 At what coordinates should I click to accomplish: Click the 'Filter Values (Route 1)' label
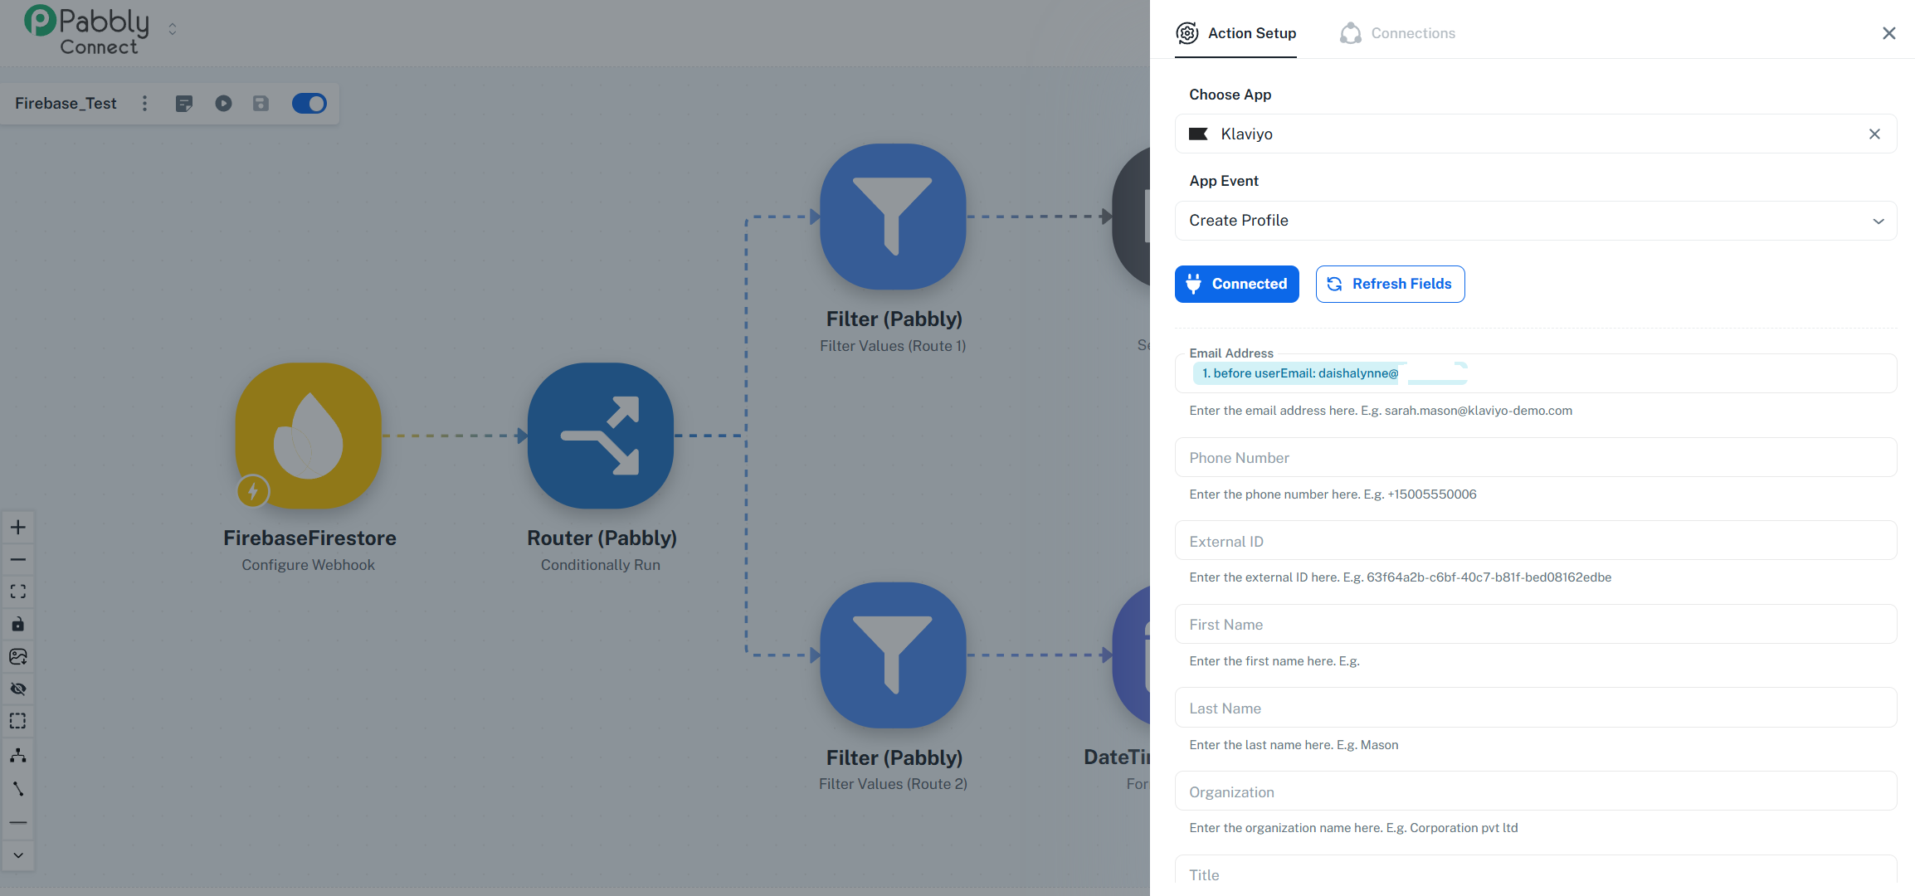click(893, 346)
